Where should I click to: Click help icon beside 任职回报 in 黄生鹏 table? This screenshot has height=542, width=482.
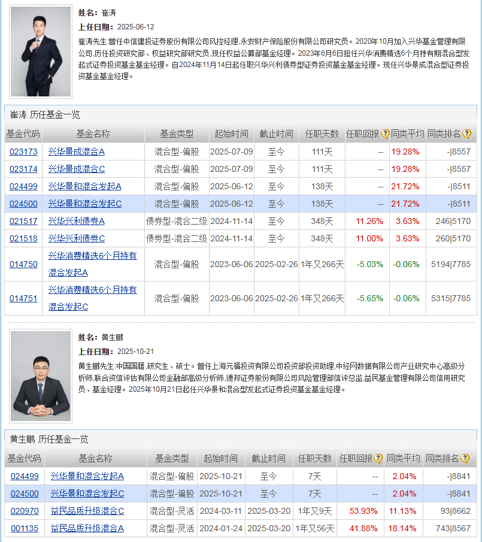[378, 459]
